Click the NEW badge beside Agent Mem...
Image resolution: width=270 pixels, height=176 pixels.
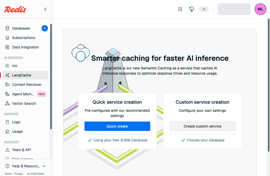42,94
